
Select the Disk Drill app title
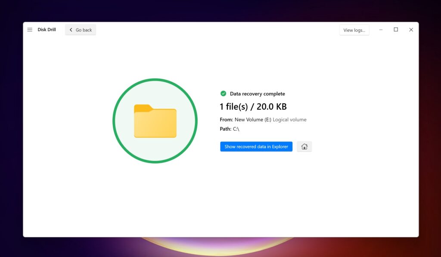pos(47,29)
